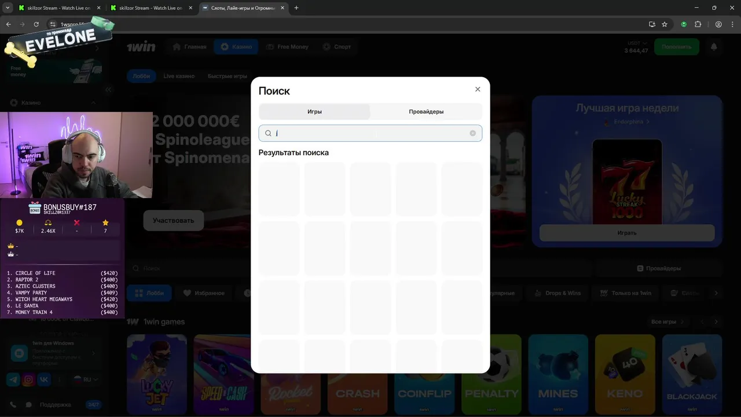Open the browser tab search dropdown
The height and width of the screenshot is (417, 741).
coord(8,8)
